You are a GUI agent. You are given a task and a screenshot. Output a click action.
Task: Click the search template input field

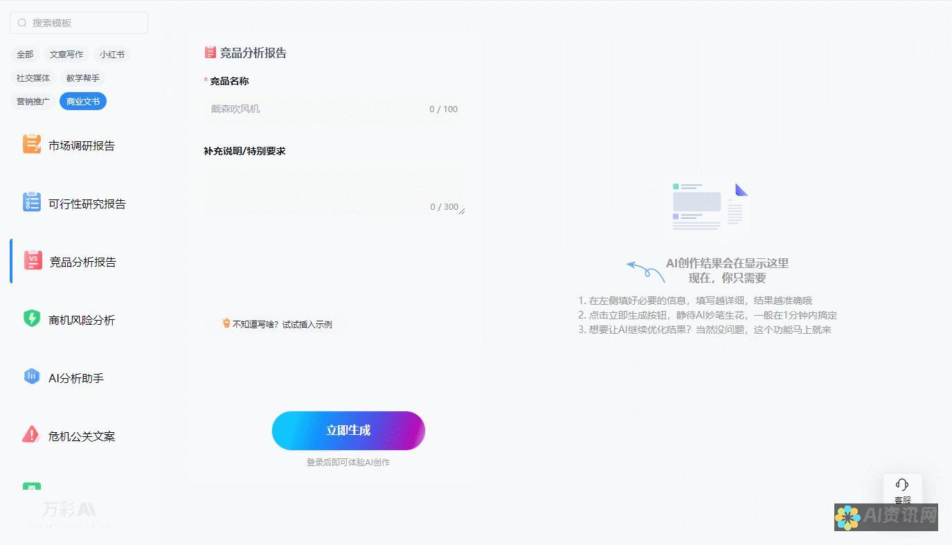click(x=79, y=23)
